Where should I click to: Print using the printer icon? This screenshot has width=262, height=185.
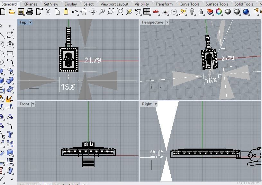click(30, 12)
